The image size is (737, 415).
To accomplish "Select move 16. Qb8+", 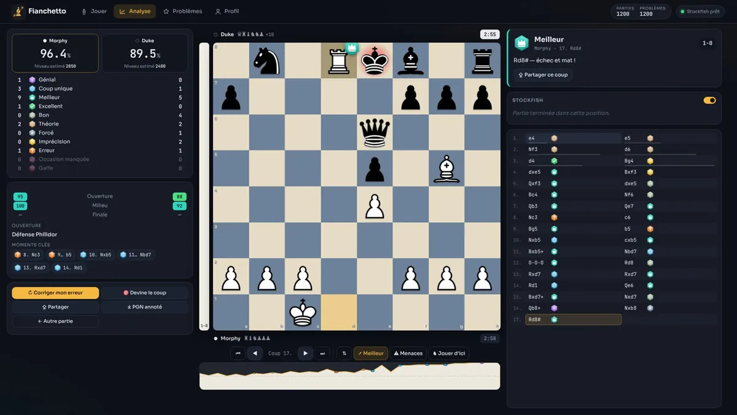I will (574, 308).
